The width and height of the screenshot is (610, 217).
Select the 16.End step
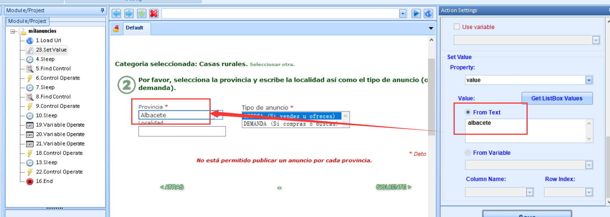pos(44,181)
